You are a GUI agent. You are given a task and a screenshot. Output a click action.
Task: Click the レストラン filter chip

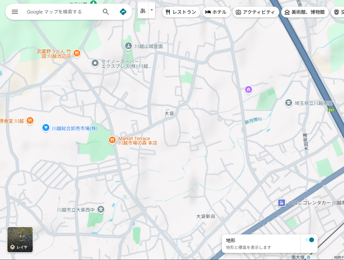click(x=181, y=12)
